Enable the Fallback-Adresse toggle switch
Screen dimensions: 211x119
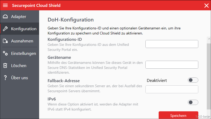pyautogui.click(x=193, y=80)
